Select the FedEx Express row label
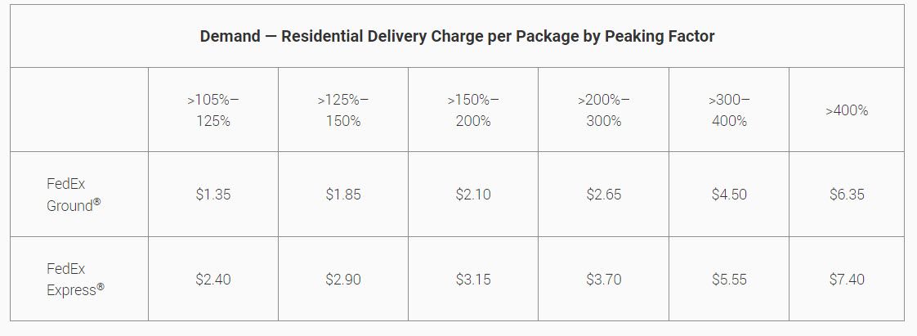917x336 pixels. [74, 280]
